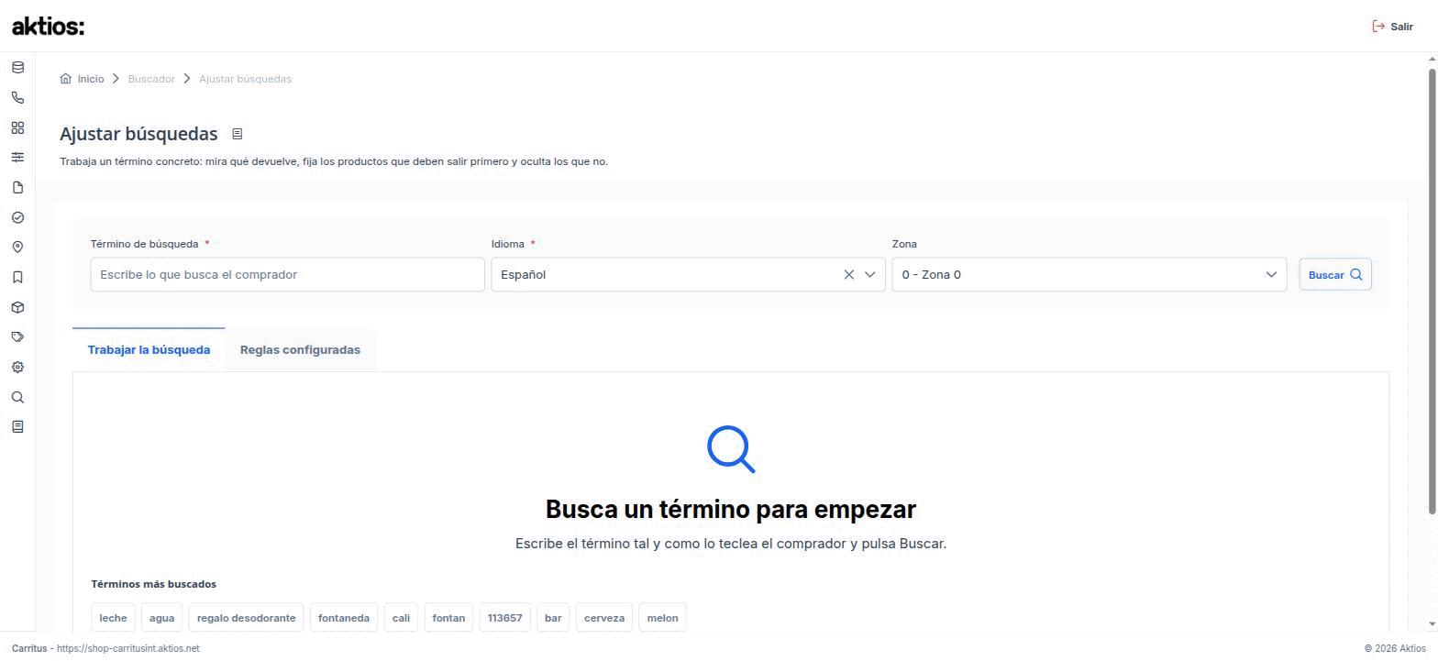Select the 'cali' term chip
The width and height of the screenshot is (1438, 661).
click(x=401, y=618)
